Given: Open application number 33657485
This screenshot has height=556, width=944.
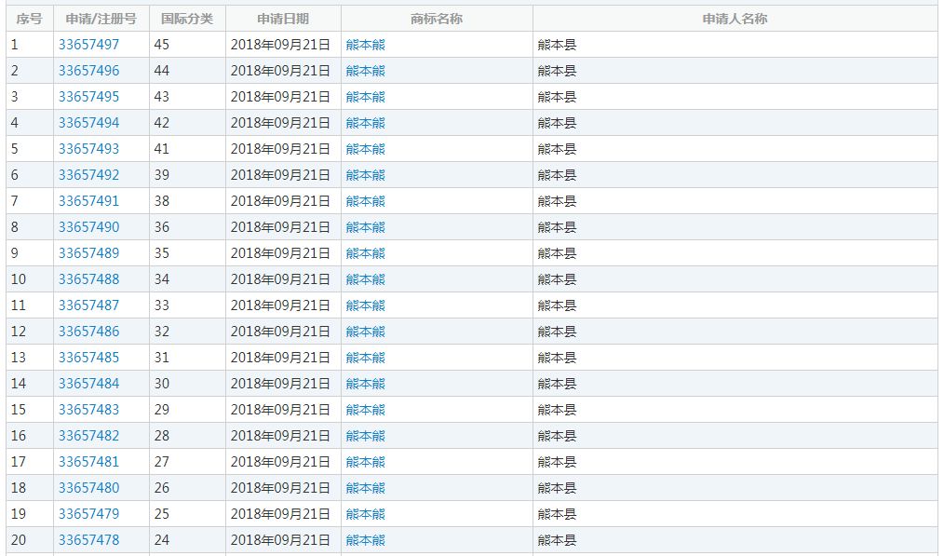Looking at the screenshot, I should click(88, 358).
